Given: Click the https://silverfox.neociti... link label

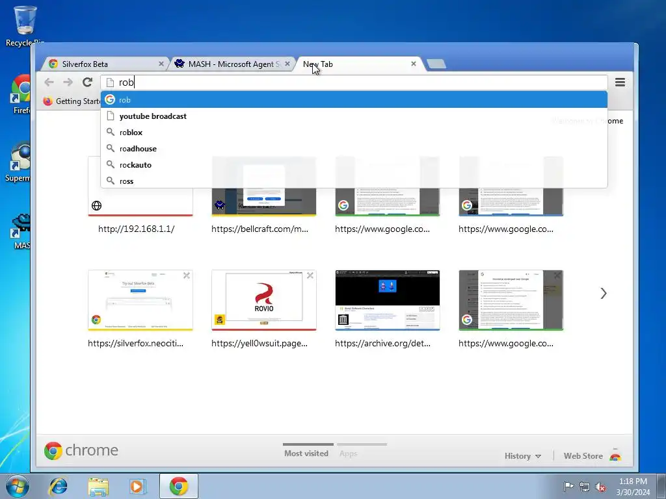Looking at the screenshot, I should coord(135,343).
